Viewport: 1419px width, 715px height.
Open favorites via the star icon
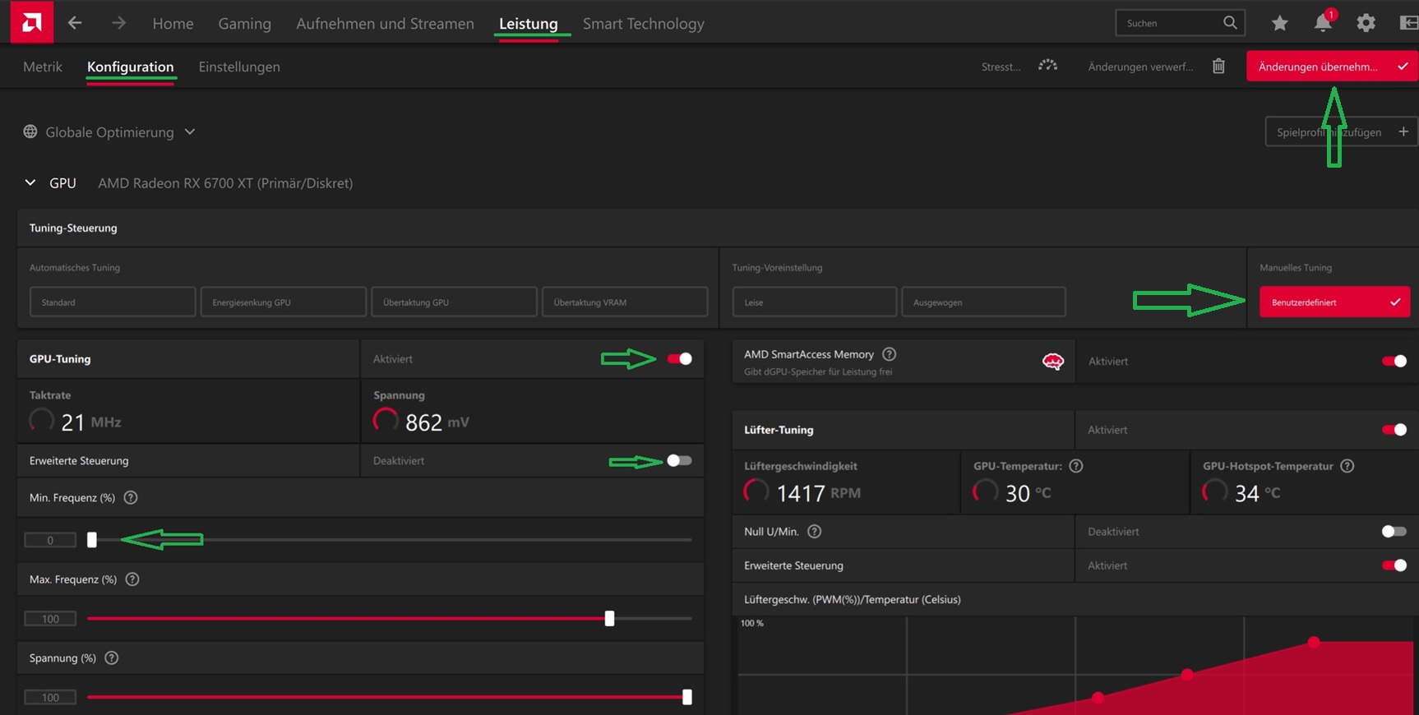pyautogui.click(x=1279, y=23)
